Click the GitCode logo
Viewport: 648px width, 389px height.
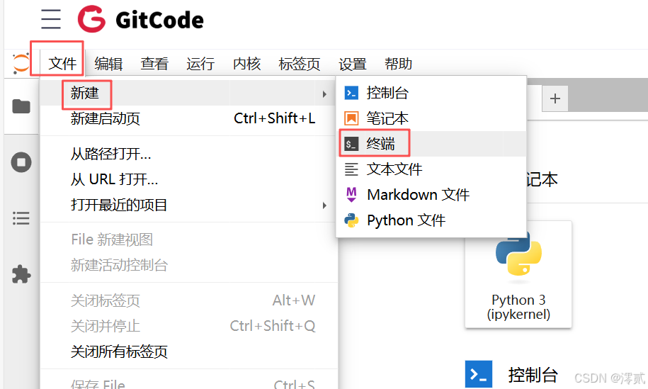click(x=140, y=19)
